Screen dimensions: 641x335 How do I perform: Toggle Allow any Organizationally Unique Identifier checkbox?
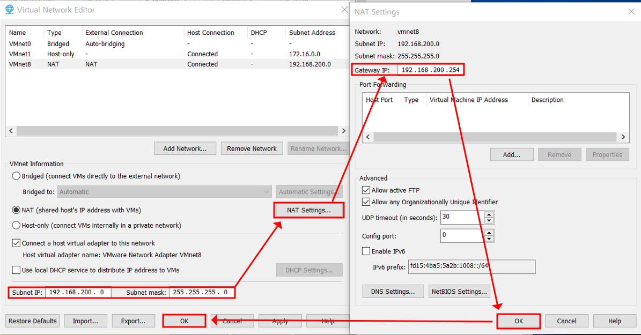coord(366,202)
